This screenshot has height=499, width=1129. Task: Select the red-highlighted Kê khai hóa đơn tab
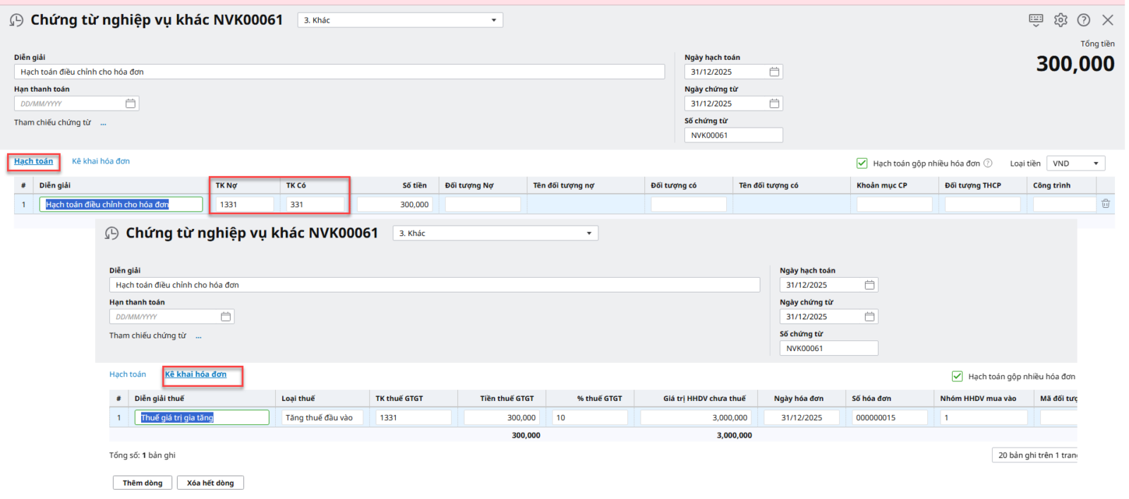coord(195,374)
